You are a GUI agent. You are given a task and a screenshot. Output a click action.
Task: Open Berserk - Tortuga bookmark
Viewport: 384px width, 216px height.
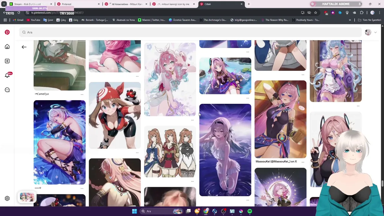click(94, 20)
